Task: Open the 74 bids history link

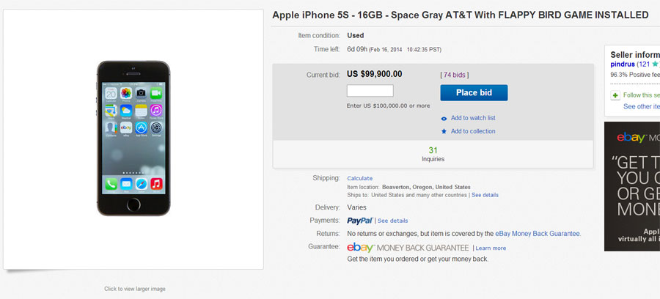Action: click(455, 75)
